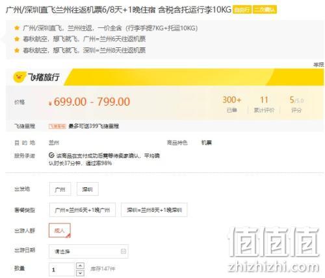325x278 pixels.
Task: Click the 300+ 已售 sold count
Action: 232,104
